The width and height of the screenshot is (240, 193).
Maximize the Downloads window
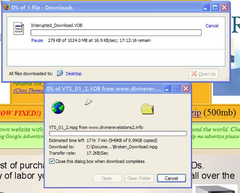tap(215, 7)
